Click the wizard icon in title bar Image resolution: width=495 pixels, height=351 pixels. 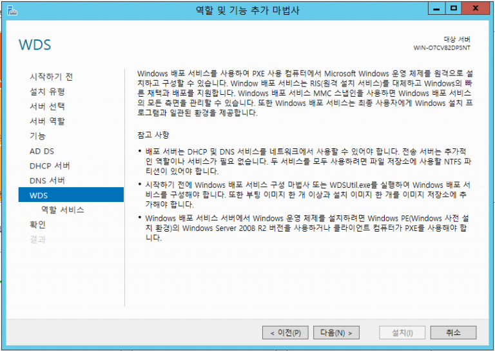pos(11,10)
